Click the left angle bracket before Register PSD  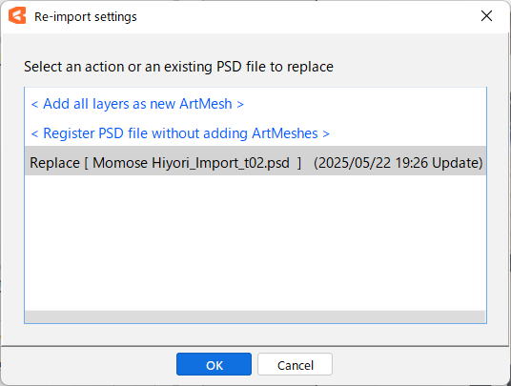[34, 133]
